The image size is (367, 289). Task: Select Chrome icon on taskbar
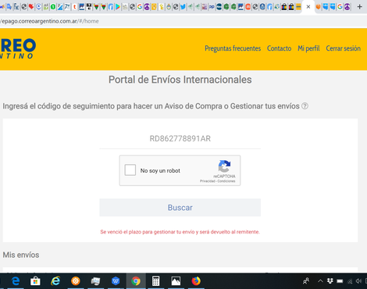(136, 281)
